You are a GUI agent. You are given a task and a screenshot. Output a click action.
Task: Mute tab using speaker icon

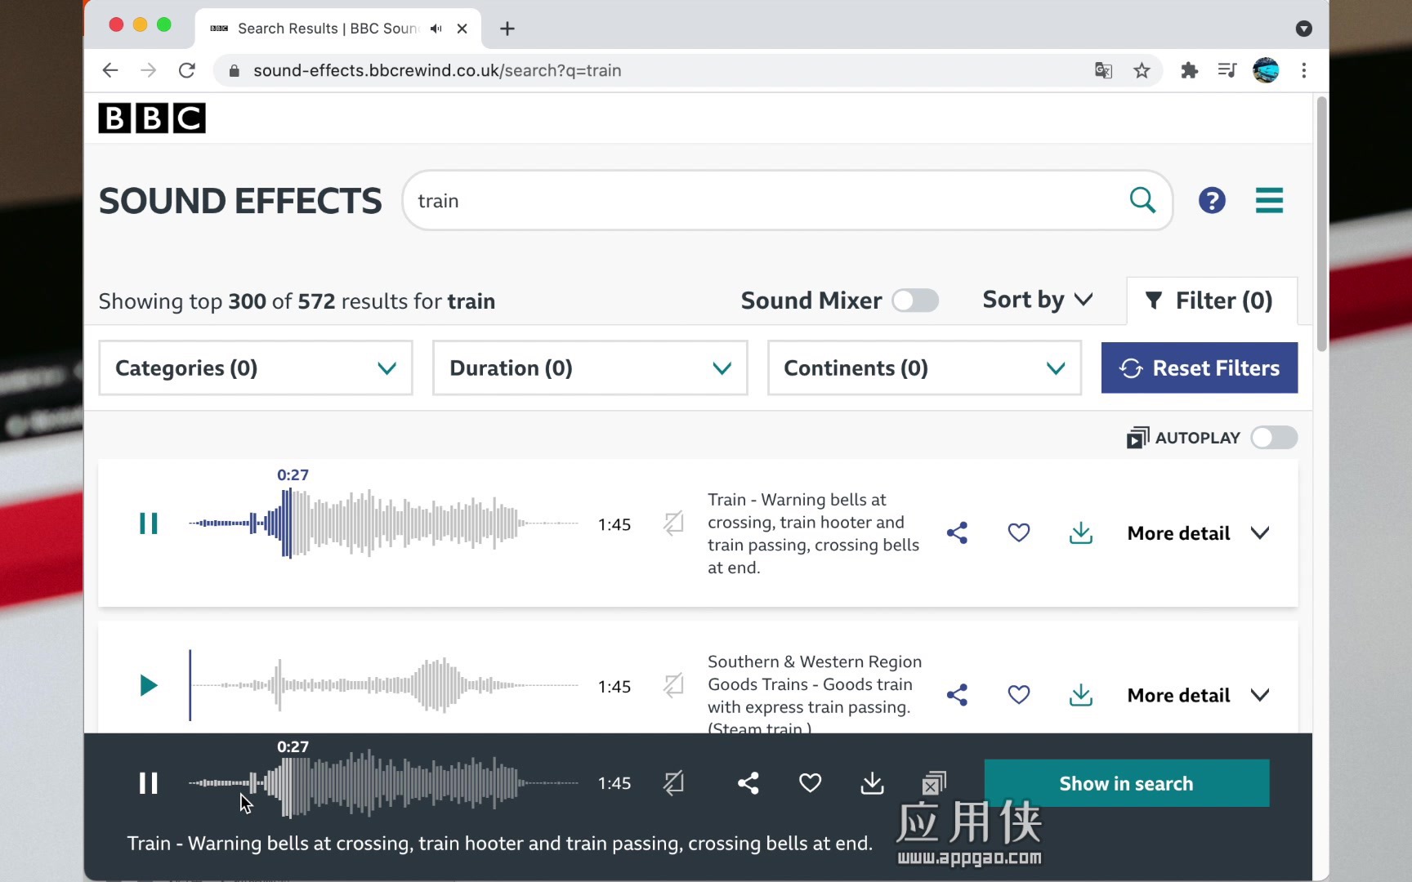(436, 29)
